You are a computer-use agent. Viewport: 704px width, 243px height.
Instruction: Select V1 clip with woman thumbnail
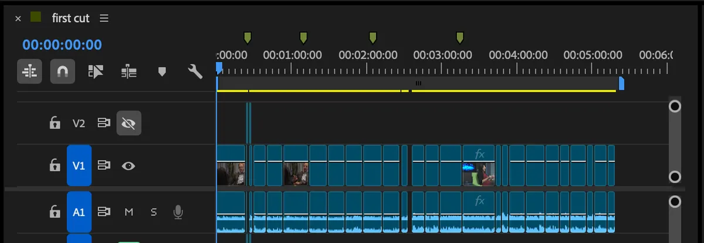479,166
